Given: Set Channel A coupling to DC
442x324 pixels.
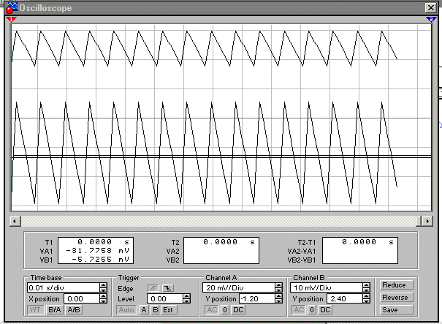Looking at the screenshot, I should (238, 310).
